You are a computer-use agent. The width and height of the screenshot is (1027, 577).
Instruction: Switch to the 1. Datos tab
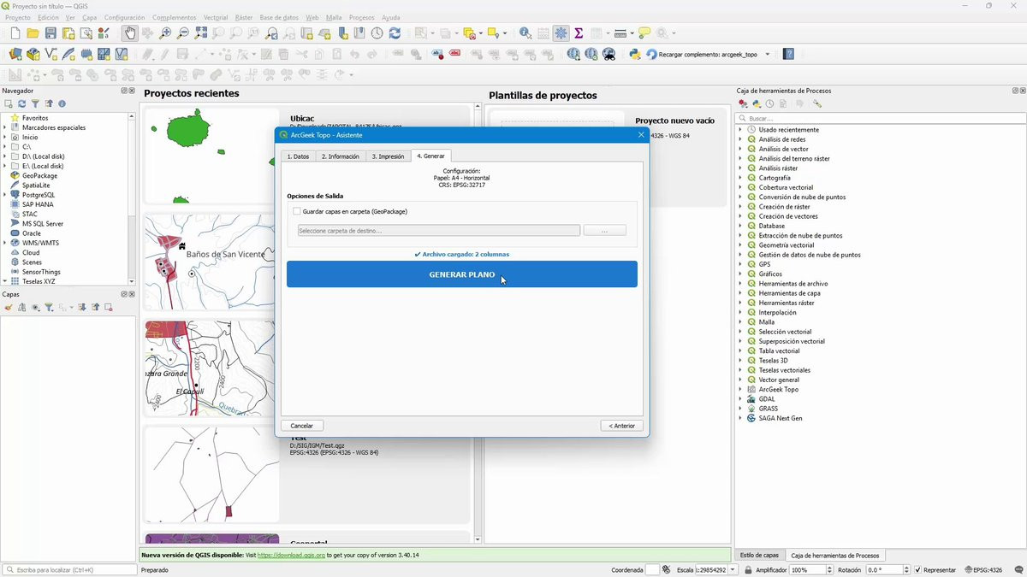click(298, 156)
